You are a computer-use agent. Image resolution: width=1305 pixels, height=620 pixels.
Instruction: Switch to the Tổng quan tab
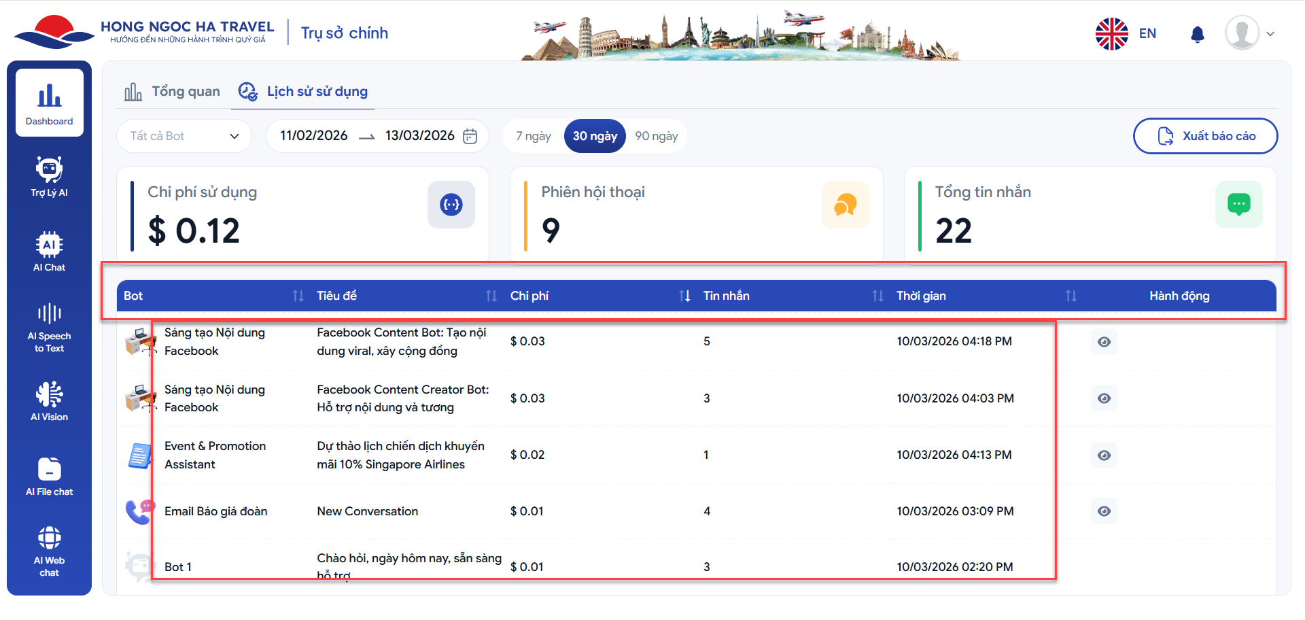point(172,92)
